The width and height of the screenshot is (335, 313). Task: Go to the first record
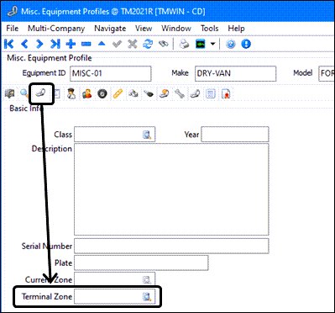click(9, 44)
